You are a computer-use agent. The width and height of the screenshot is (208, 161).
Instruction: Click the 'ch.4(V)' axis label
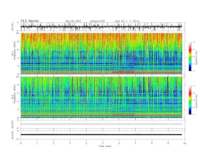tap(13, 135)
